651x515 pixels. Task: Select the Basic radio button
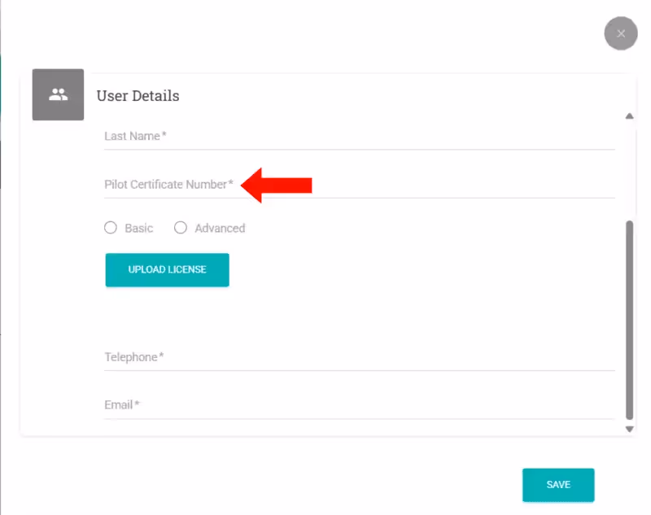(x=111, y=228)
